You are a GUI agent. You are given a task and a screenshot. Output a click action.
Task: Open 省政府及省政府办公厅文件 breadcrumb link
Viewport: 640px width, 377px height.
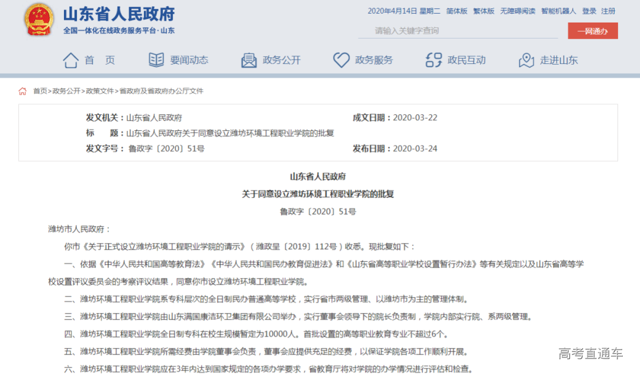point(161,91)
